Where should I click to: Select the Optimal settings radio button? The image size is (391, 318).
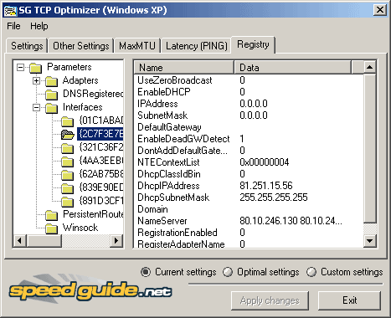(228, 272)
